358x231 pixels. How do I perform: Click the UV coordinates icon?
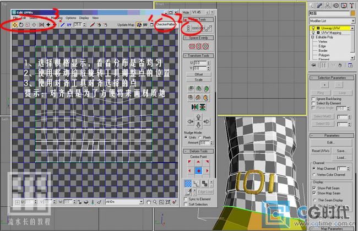tap(145, 25)
